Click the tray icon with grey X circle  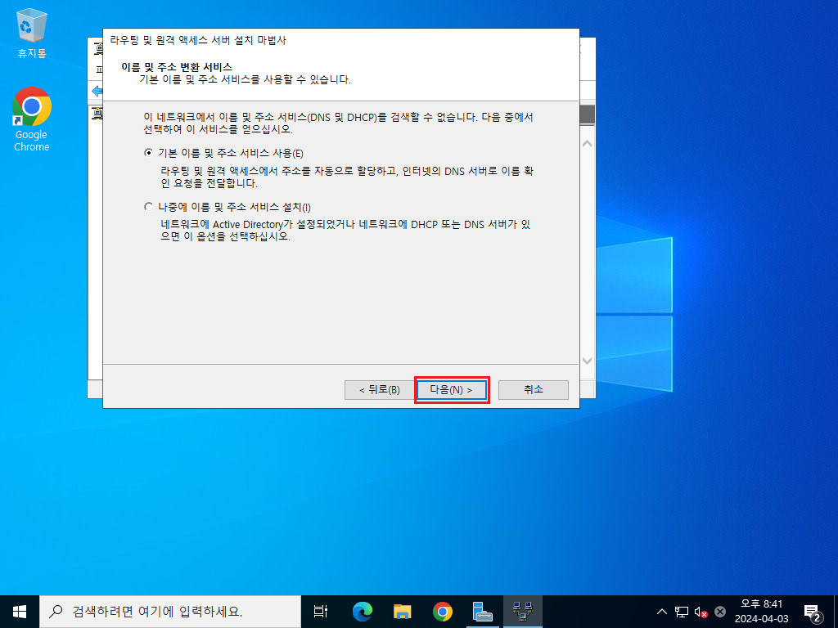(720, 612)
